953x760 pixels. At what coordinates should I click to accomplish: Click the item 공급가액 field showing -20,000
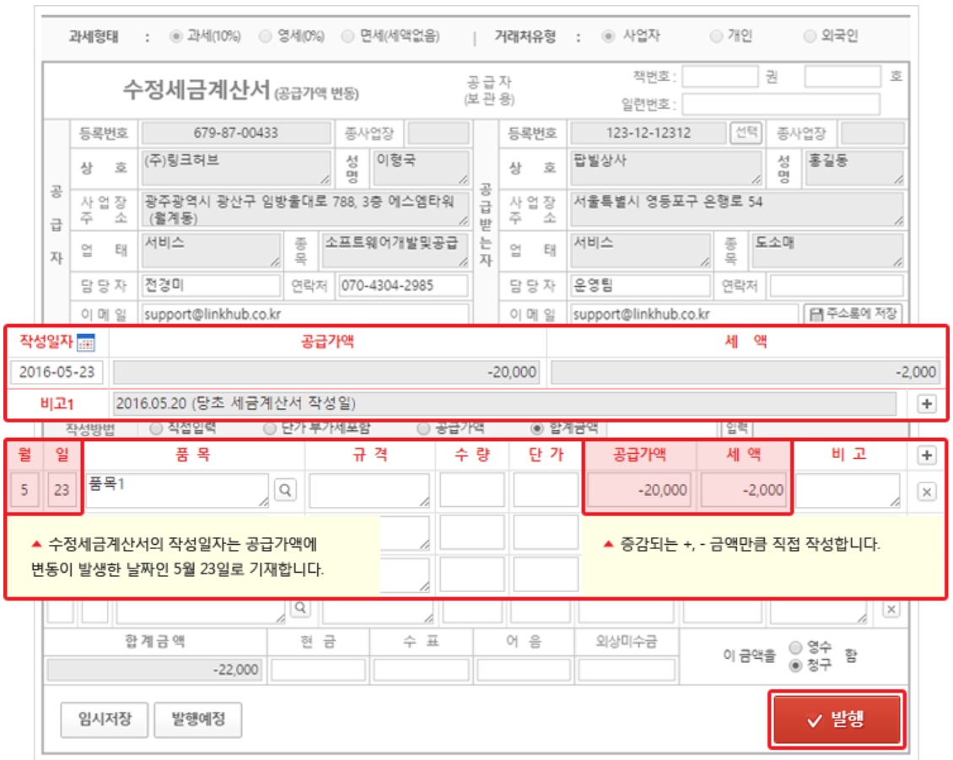click(x=638, y=490)
